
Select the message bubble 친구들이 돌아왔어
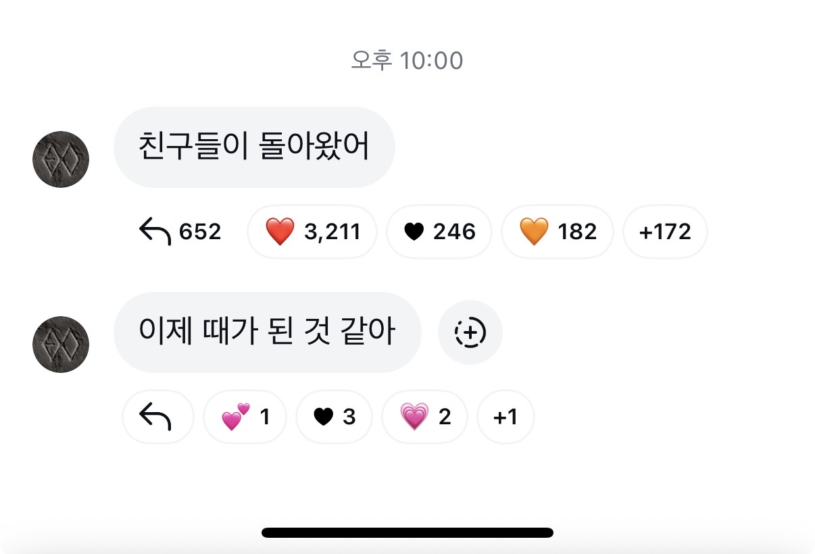tap(253, 147)
